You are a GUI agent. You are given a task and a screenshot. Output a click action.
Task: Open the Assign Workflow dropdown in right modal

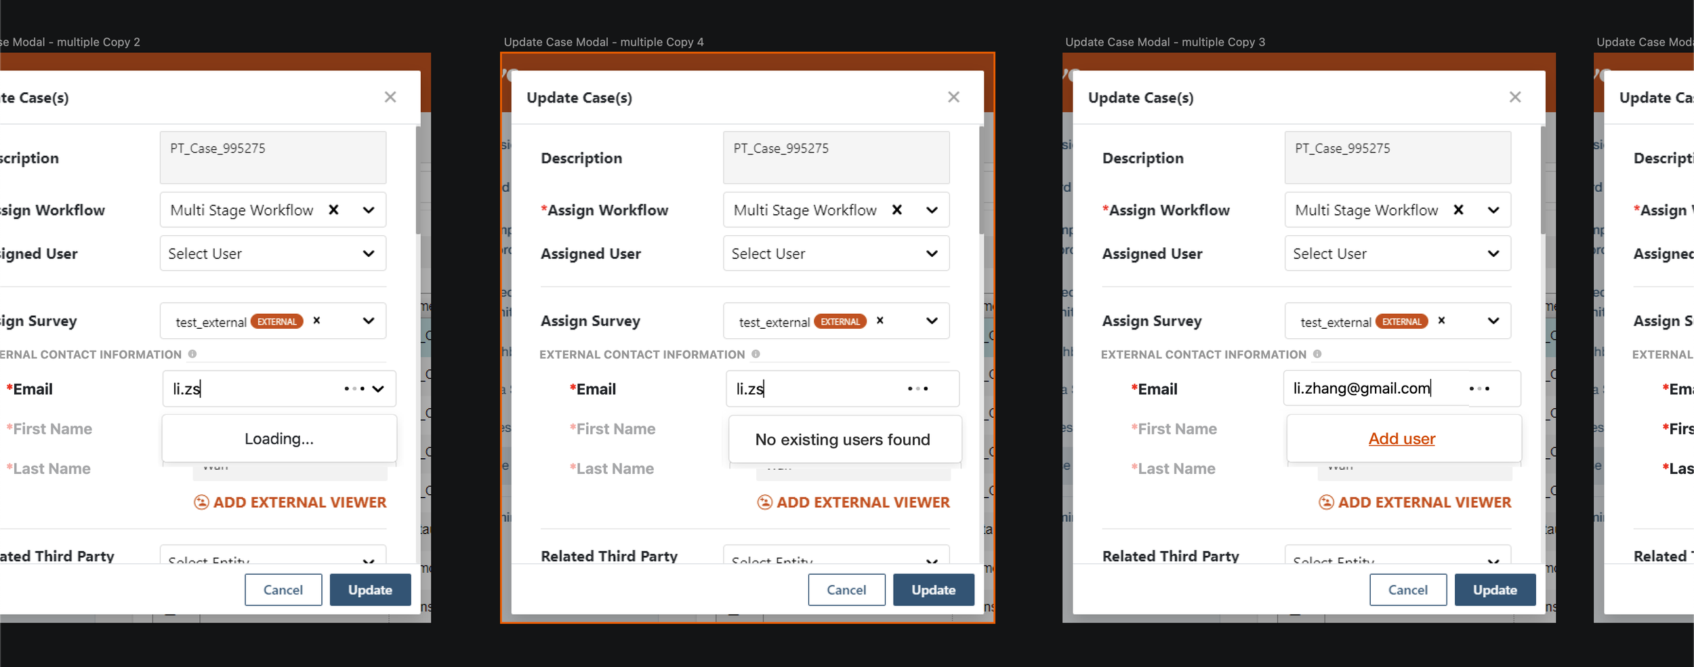click(1494, 210)
